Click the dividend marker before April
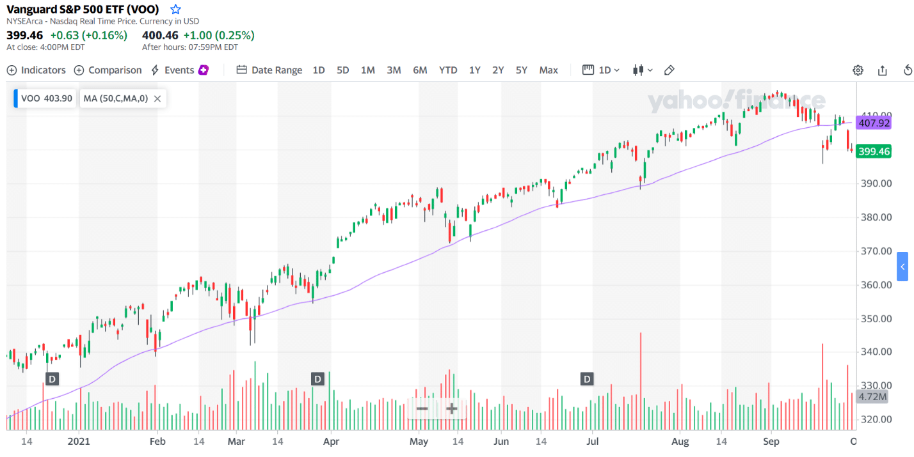 tap(317, 379)
